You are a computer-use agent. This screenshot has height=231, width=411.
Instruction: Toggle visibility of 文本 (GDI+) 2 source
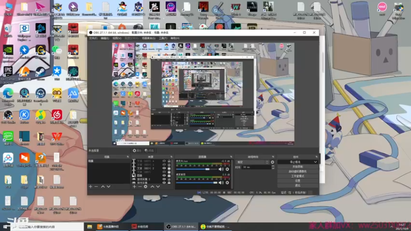(x=164, y=168)
